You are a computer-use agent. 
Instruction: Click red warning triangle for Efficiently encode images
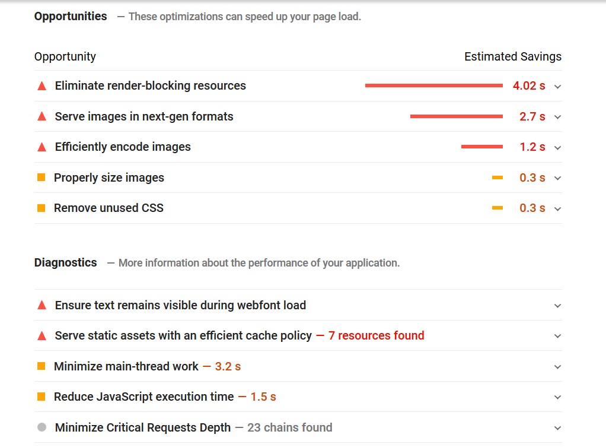[x=42, y=147]
